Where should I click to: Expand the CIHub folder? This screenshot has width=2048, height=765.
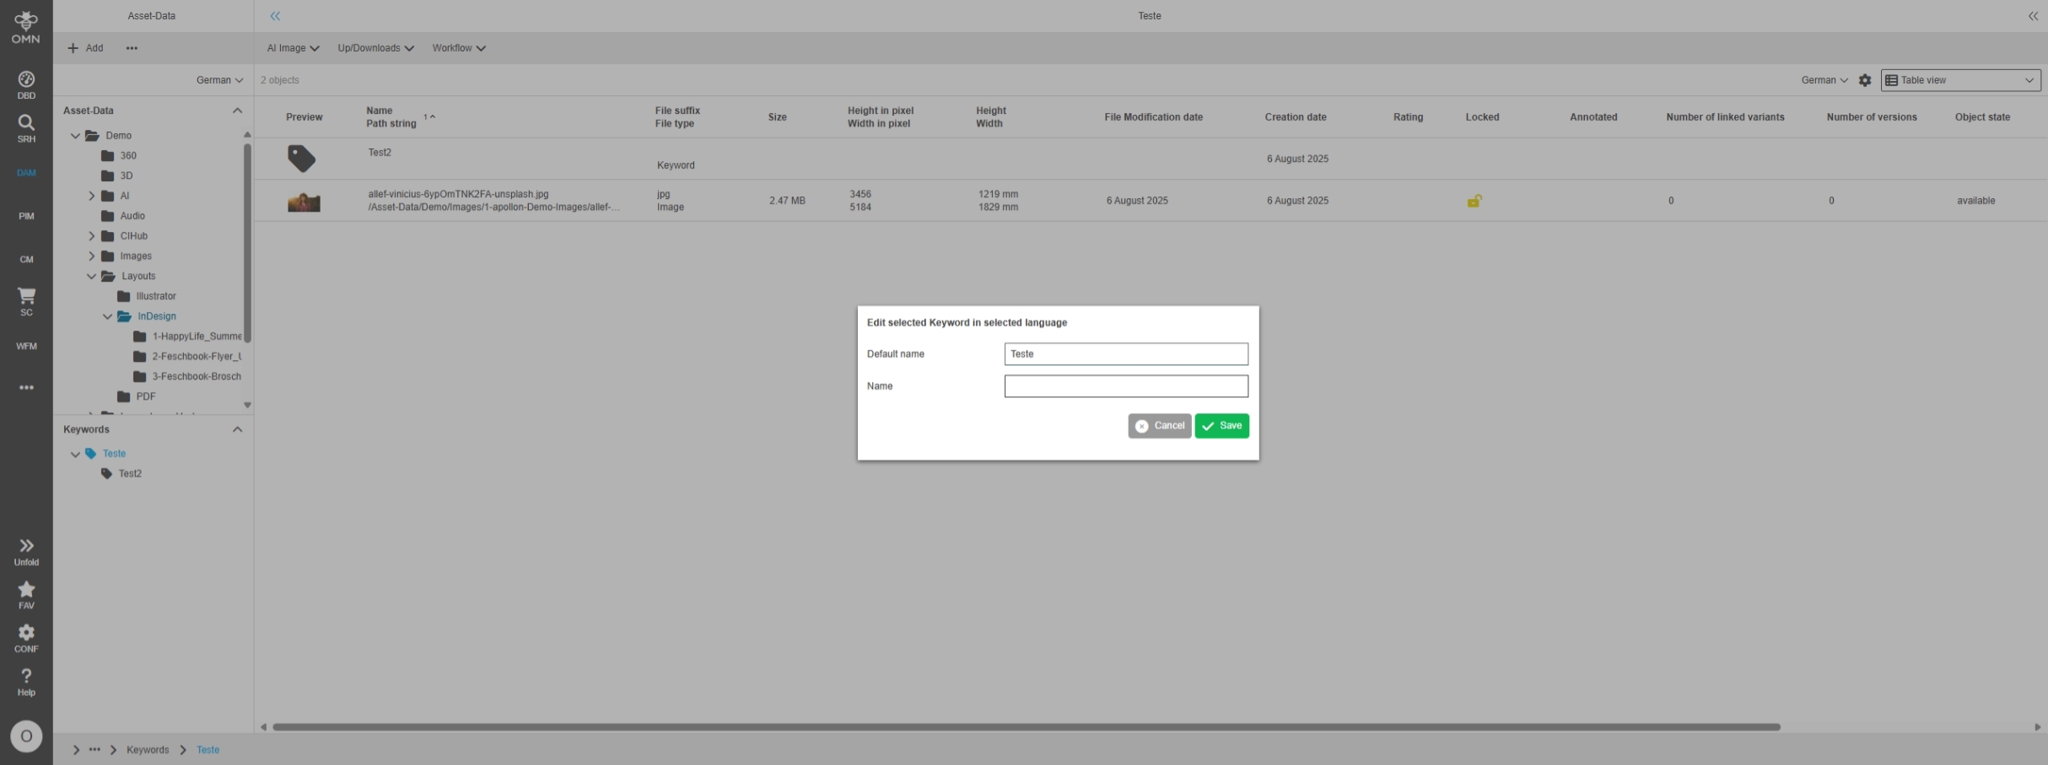[x=91, y=236]
